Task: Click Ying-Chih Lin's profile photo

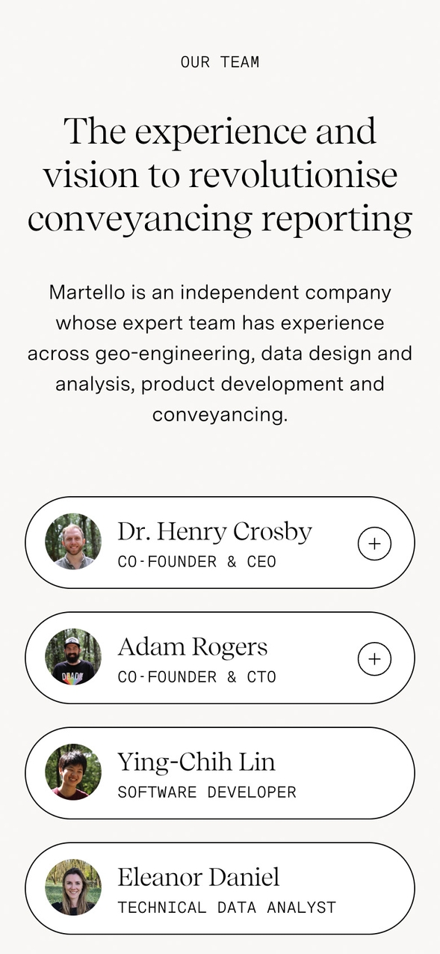Action: [x=73, y=772]
